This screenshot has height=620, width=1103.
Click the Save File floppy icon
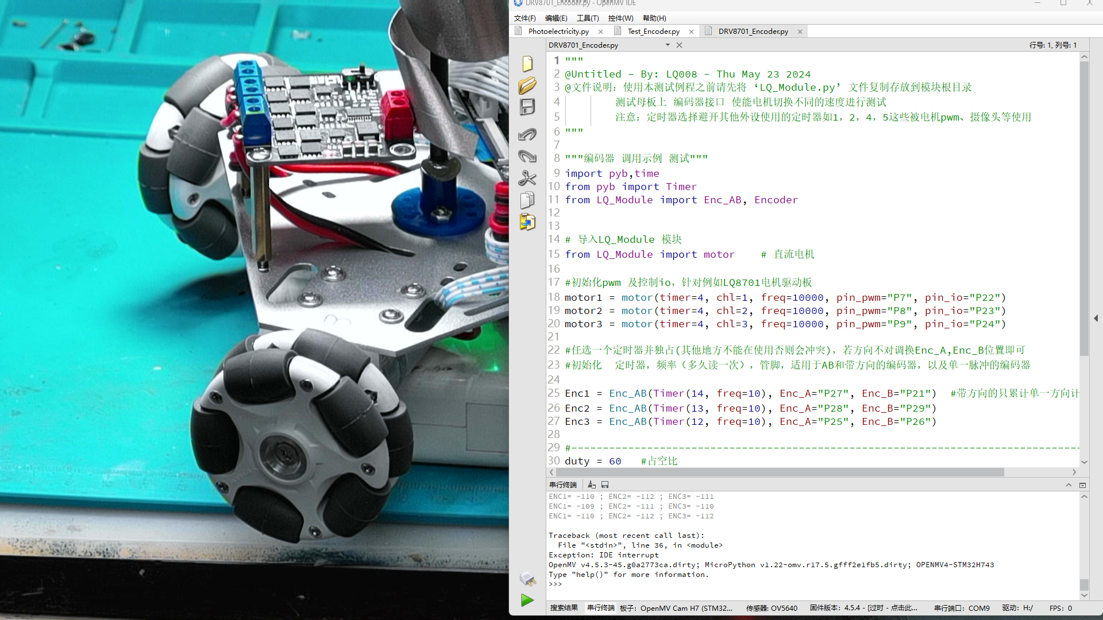[527, 107]
